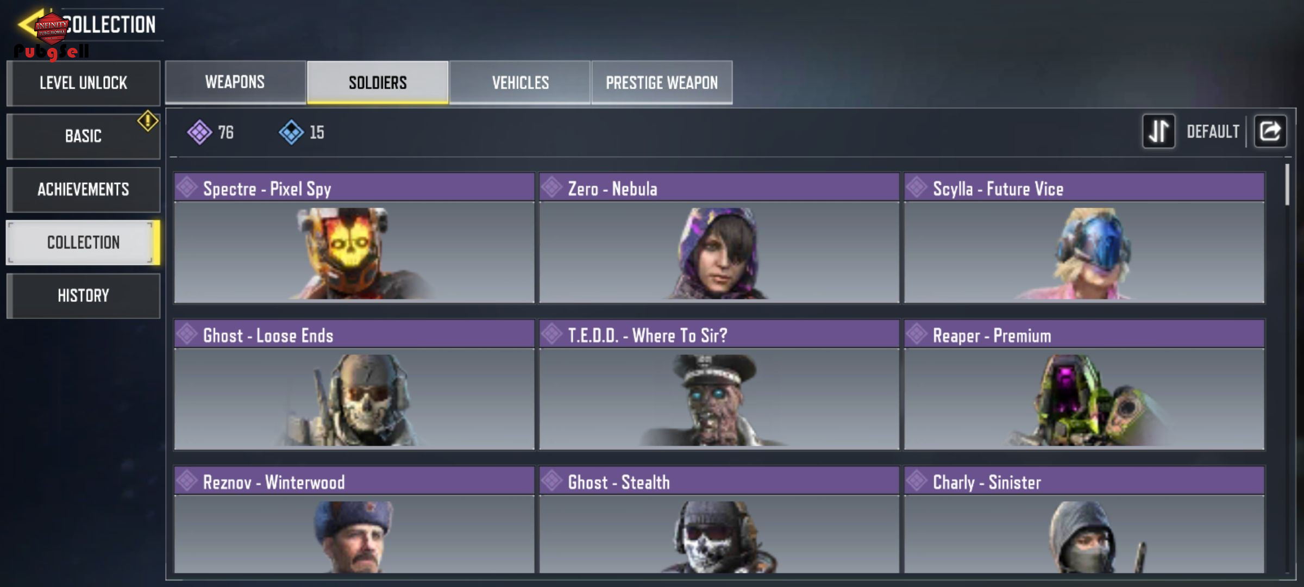Select the Zero - Nebula soldier thumbnail
The height and width of the screenshot is (587, 1304).
point(719,252)
